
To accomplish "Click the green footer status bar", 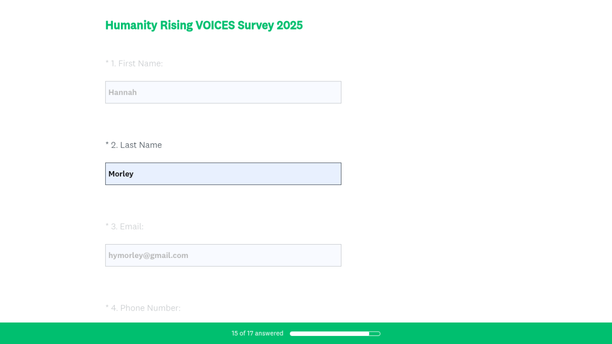I will [x=478, y=333].
